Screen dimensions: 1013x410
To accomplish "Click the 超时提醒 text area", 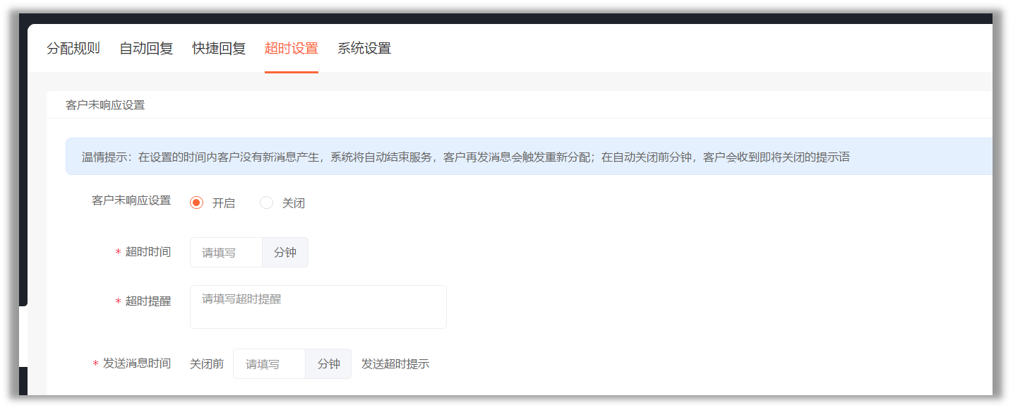I will [318, 307].
